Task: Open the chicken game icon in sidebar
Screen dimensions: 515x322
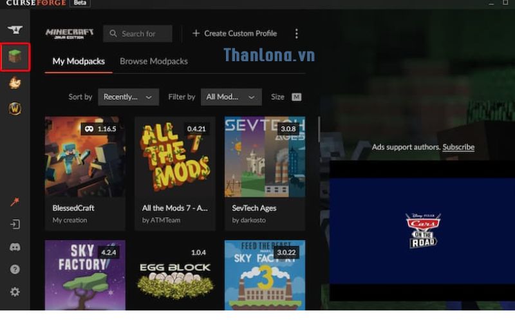Action: (x=15, y=83)
